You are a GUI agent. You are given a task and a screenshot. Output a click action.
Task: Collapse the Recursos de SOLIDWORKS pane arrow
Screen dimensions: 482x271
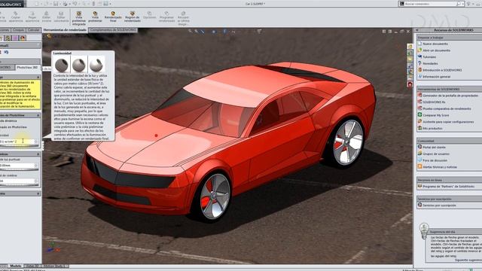click(416, 30)
